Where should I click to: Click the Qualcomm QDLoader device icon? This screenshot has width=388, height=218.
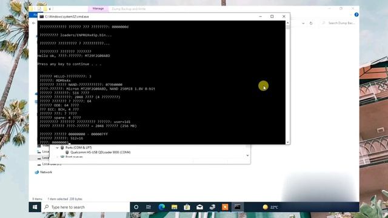pos(67,152)
